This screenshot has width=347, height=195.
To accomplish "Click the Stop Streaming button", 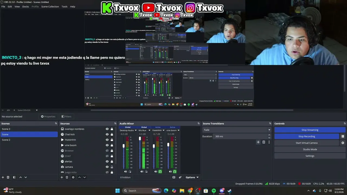I will pos(310,130).
